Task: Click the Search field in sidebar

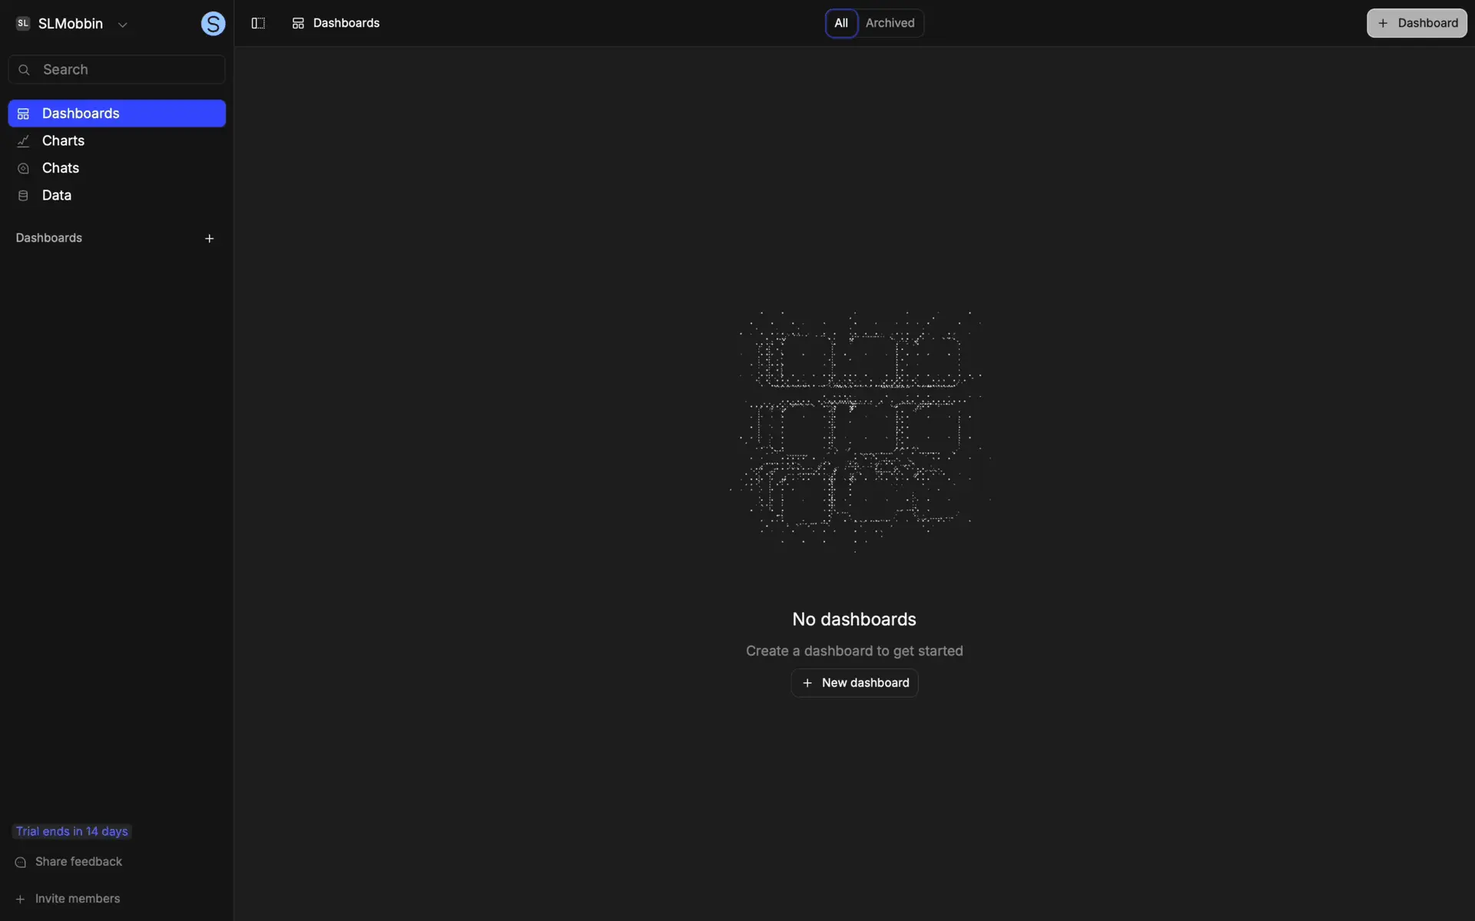Action: tap(117, 69)
